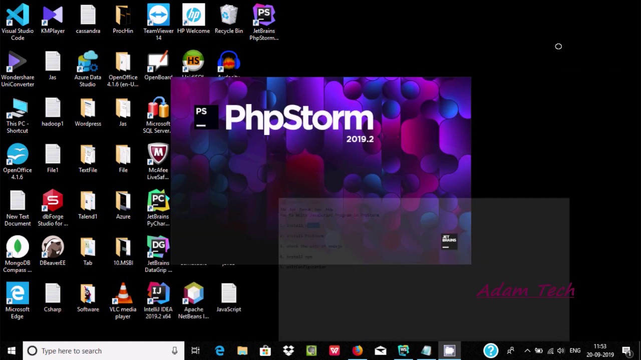Select the folder named File

pyautogui.click(x=123, y=154)
